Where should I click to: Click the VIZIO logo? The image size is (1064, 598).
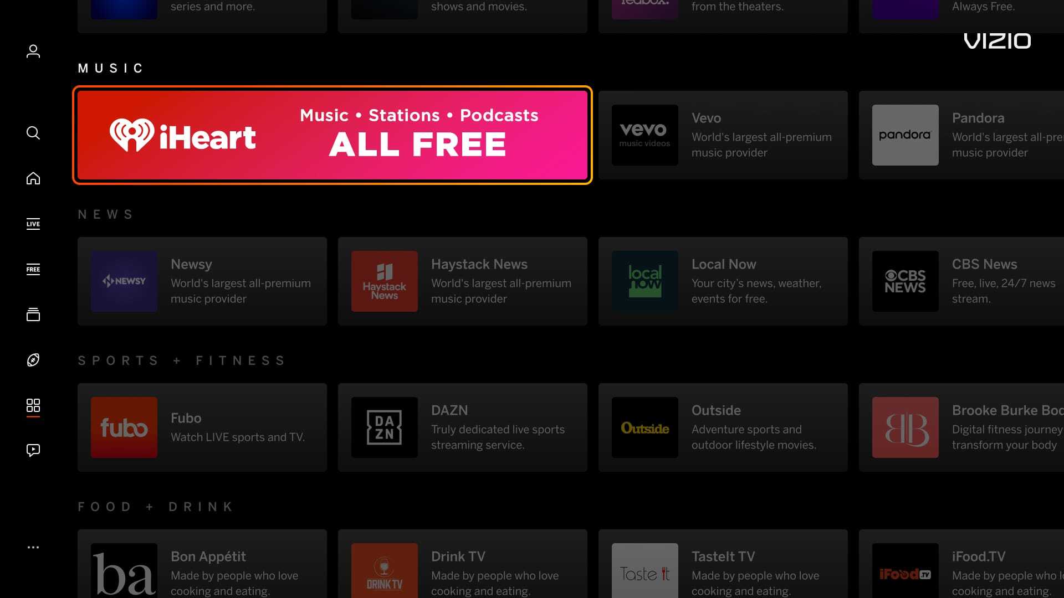(997, 40)
